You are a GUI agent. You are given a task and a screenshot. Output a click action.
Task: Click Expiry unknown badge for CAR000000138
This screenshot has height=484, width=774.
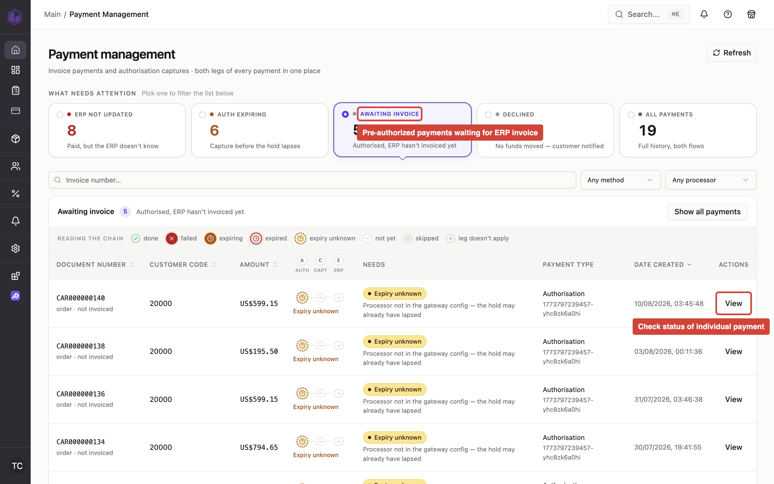click(394, 341)
